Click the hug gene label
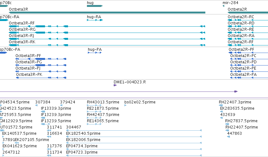The width and height of the screenshot is (268, 157). point(90,3)
